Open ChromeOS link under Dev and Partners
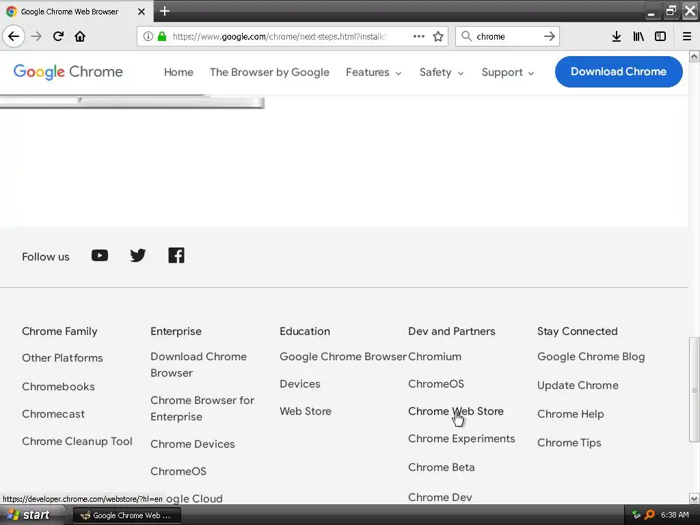 click(435, 384)
